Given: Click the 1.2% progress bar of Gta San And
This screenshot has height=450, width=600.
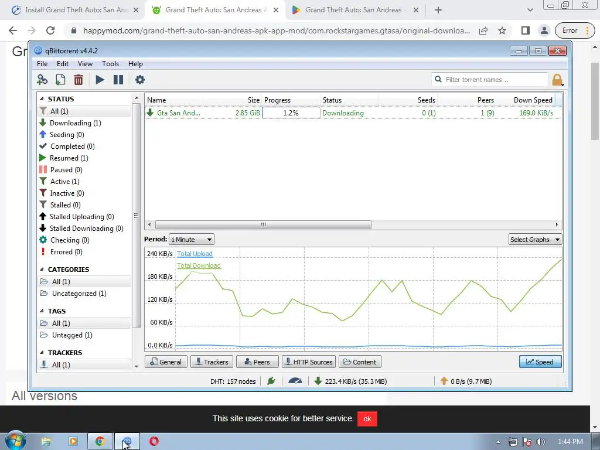Looking at the screenshot, I should (x=291, y=113).
